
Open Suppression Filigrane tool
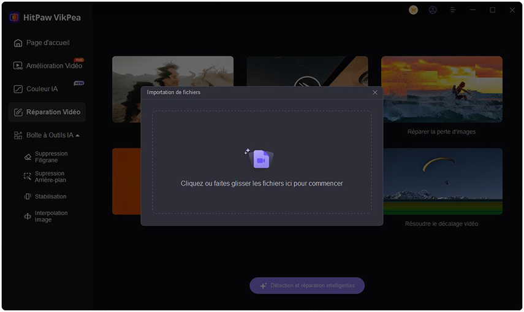[50, 157]
